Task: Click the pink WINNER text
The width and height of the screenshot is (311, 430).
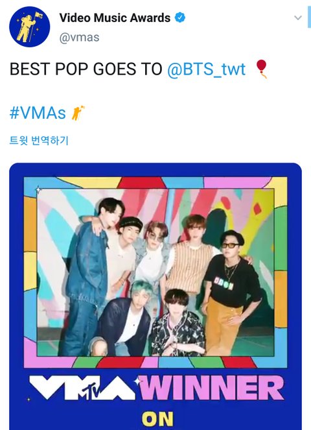Action: tap(212, 388)
